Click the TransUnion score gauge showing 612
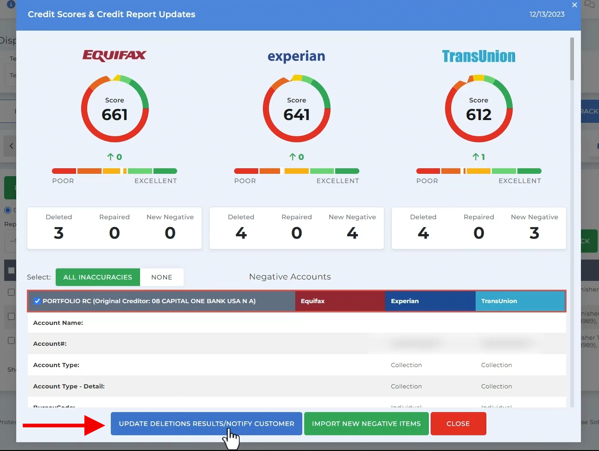The height and width of the screenshot is (451, 599). [479, 108]
